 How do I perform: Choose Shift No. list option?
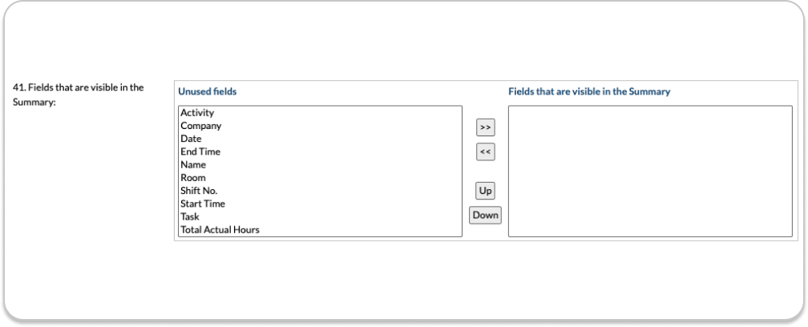point(199,191)
